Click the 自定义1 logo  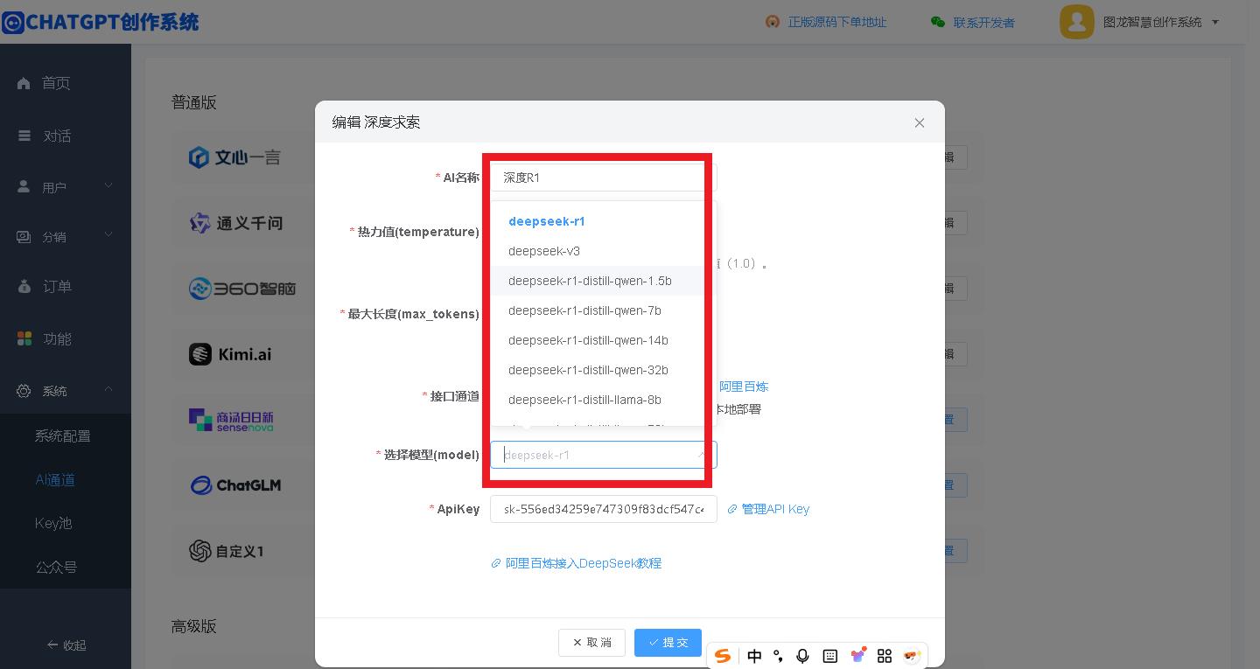coord(227,551)
